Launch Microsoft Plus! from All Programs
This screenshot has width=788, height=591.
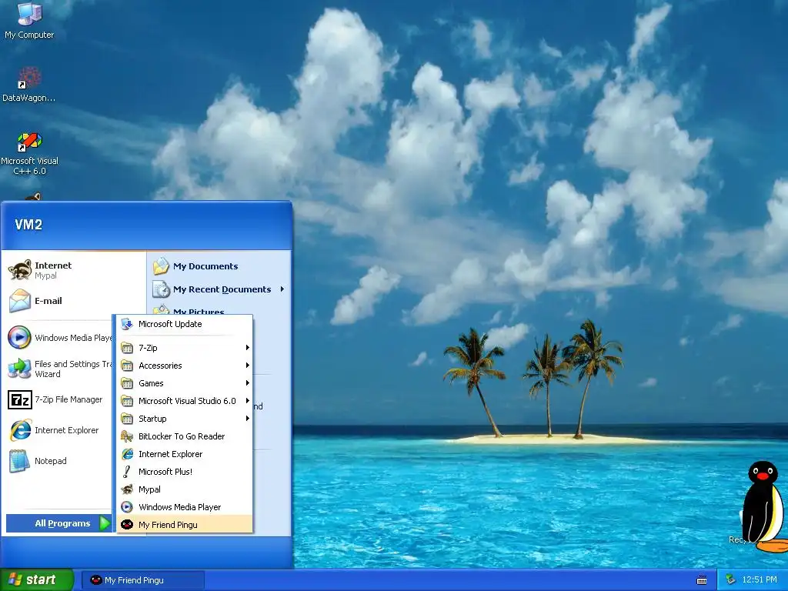point(185,472)
